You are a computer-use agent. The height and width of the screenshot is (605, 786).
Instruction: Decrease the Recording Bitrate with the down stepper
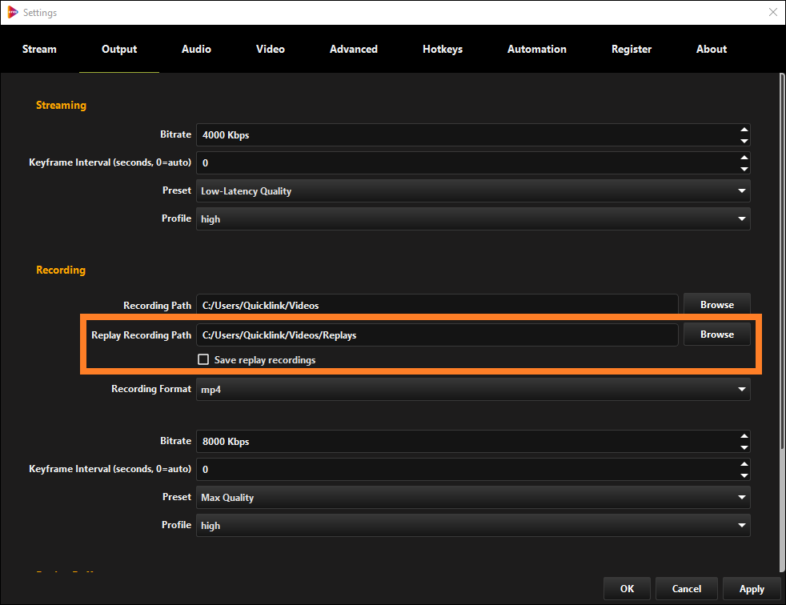click(x=744, y=446)
